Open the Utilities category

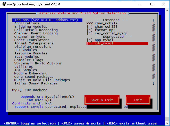pos(23,67)
